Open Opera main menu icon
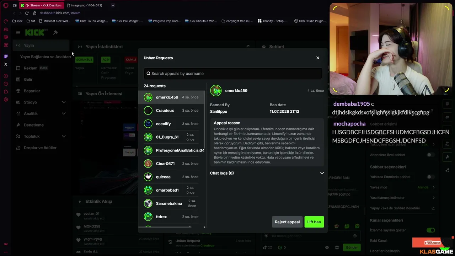 tap(6, 5)
